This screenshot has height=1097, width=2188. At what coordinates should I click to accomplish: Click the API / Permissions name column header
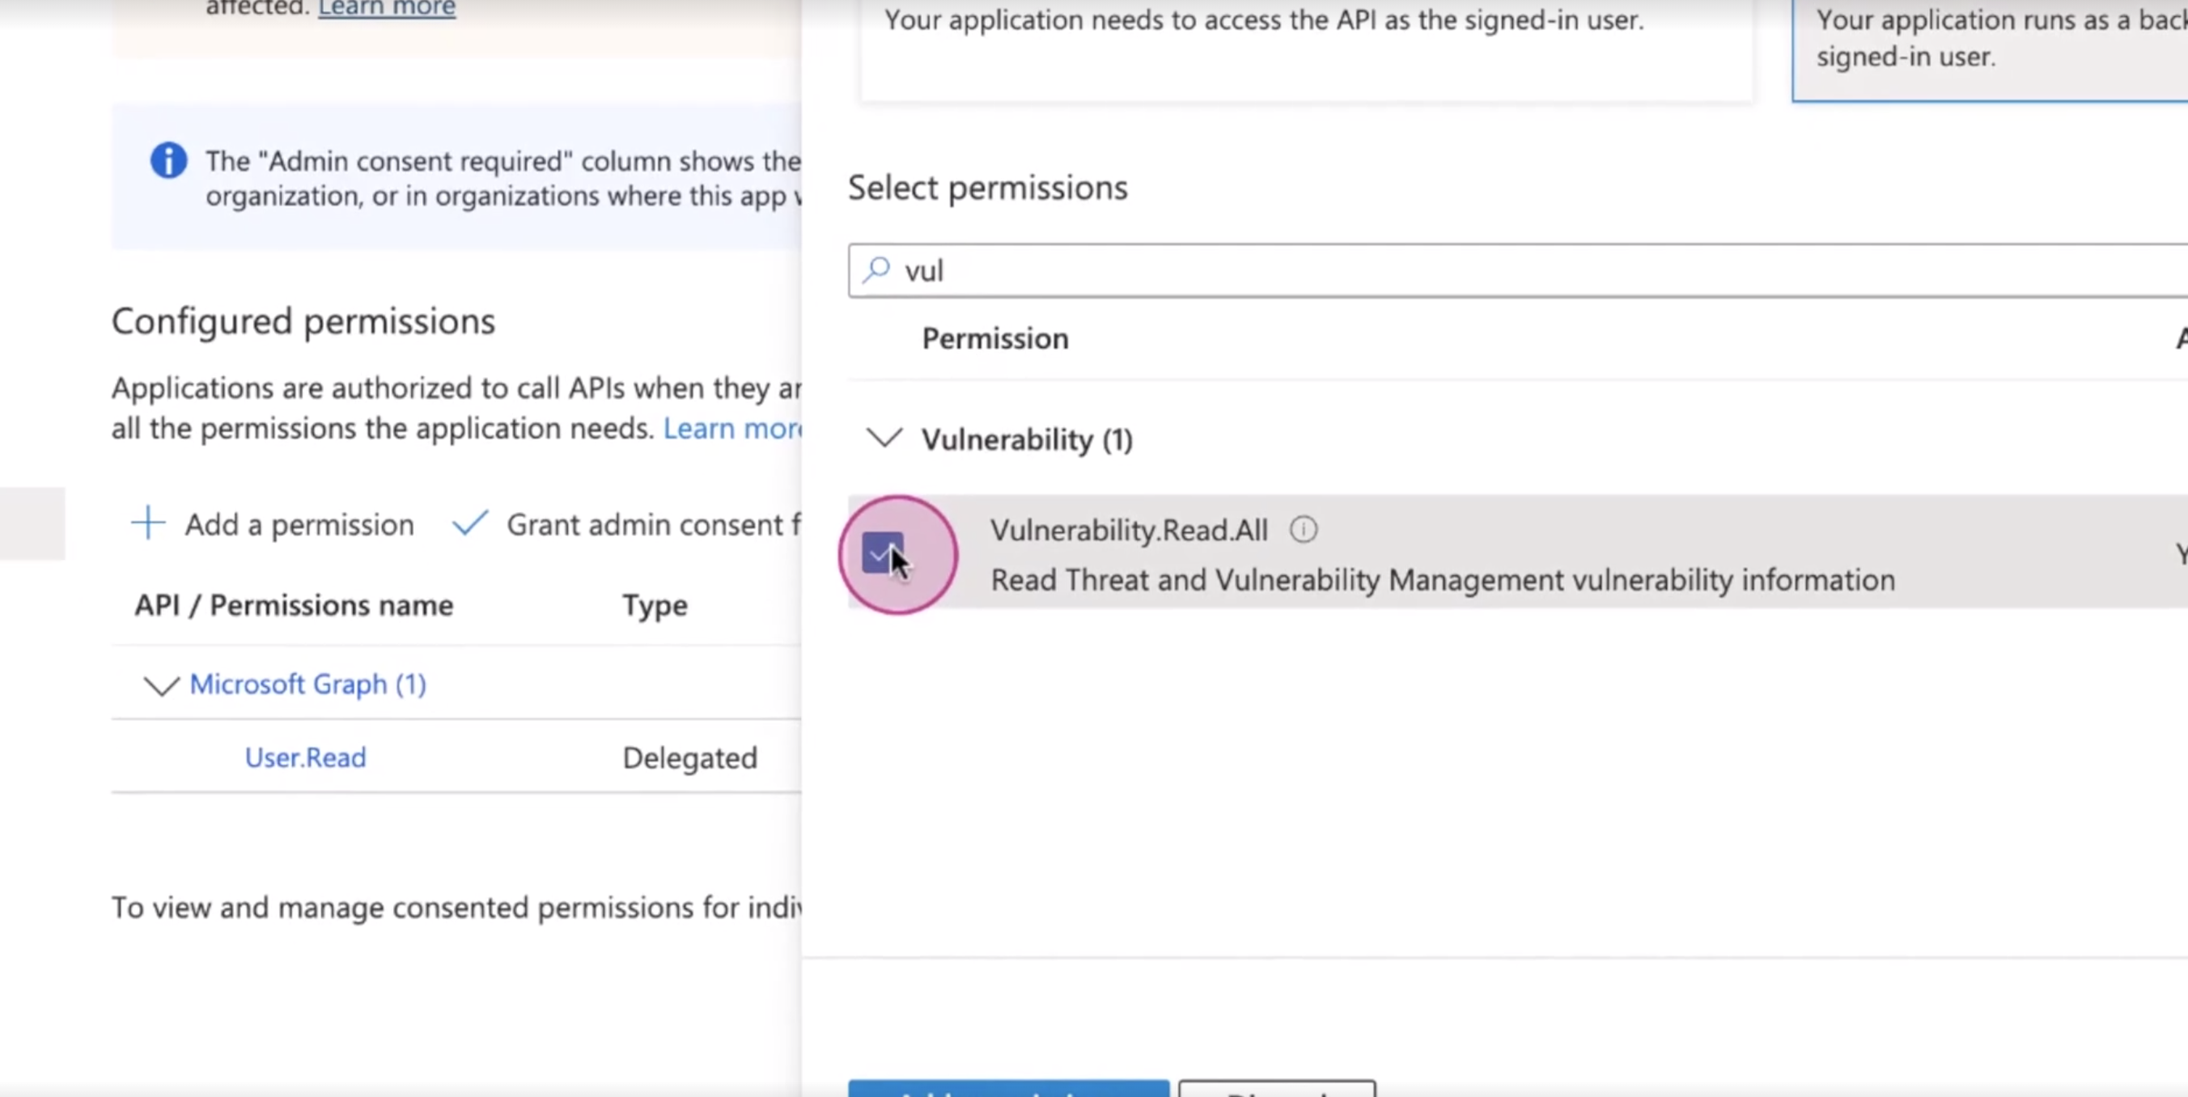point(294,605)
